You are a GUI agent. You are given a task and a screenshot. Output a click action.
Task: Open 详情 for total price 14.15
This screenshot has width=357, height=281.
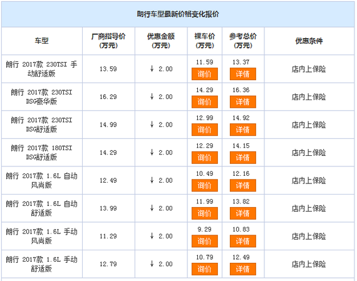(x=243, y=158)
